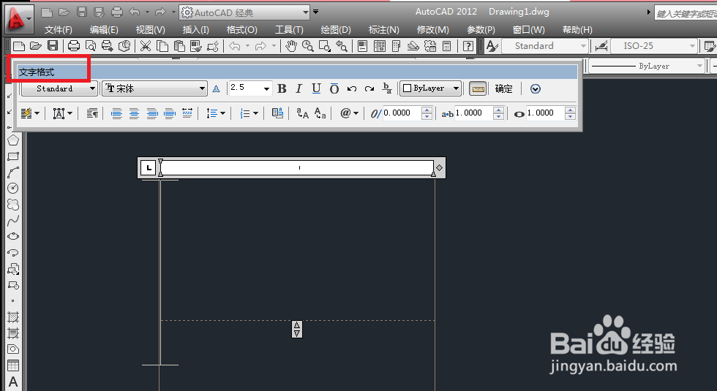Viewport: 717px width, 391px height.
Task: Toggle italic text formatting
Action: pos(299,88)
